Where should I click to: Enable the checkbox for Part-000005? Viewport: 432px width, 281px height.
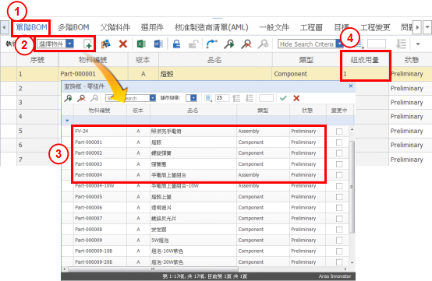(x=339, y=197)
